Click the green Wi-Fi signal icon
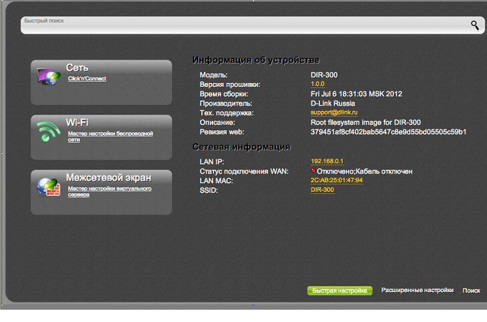The height and width of the screenshot is (322, 487). click(48, 131)
